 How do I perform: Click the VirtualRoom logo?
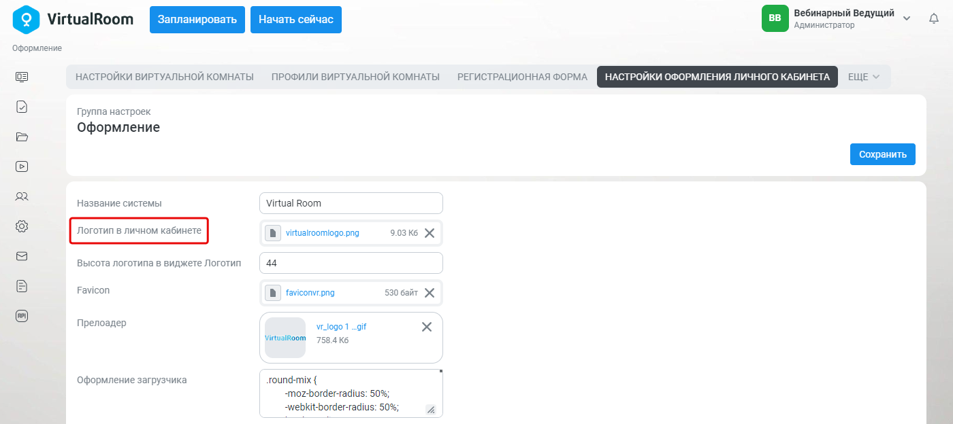click(73, 19)
